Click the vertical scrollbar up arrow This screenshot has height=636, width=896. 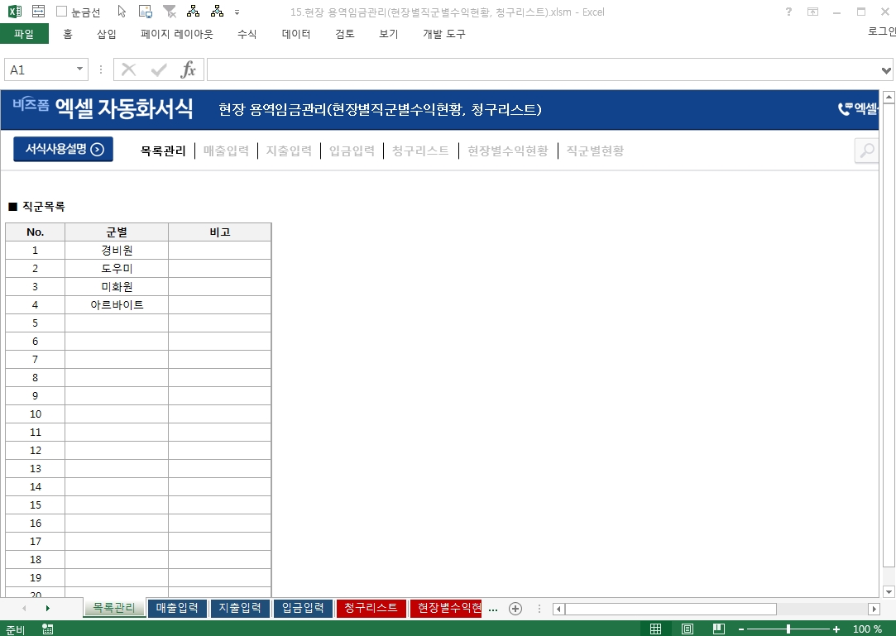[888, 97]
